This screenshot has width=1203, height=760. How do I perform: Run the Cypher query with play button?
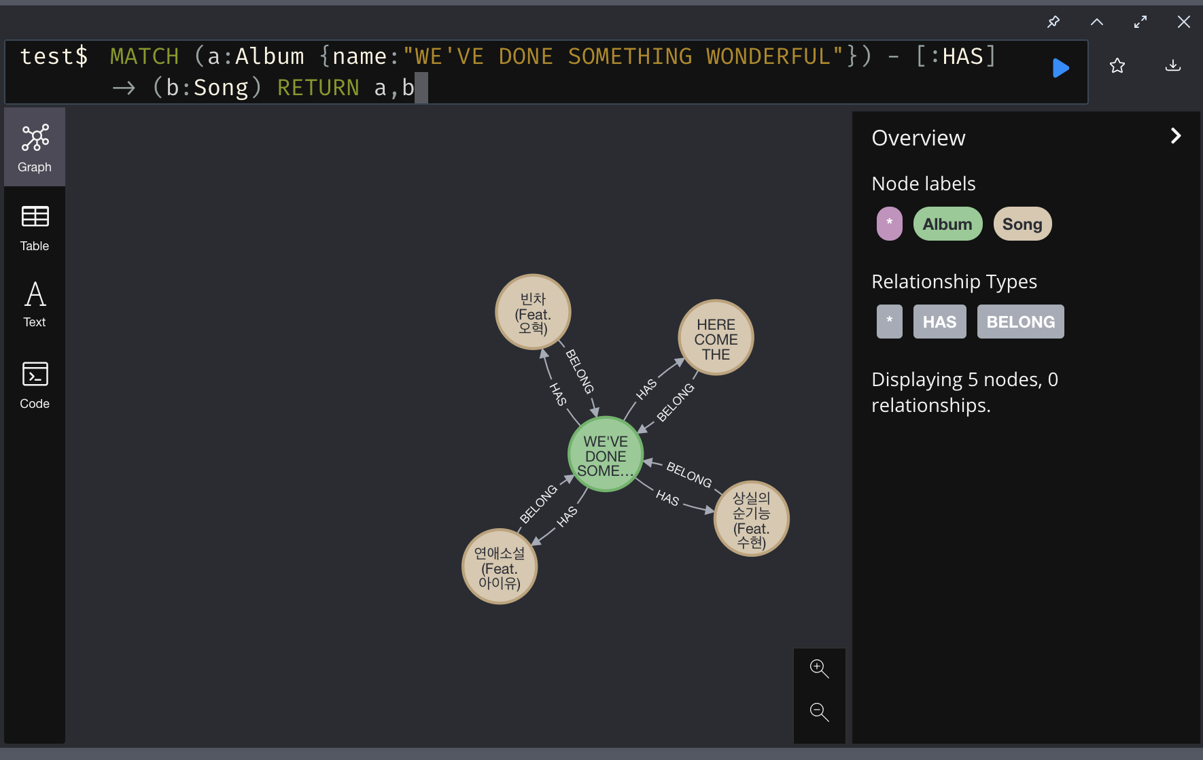tap(1060, 68)
